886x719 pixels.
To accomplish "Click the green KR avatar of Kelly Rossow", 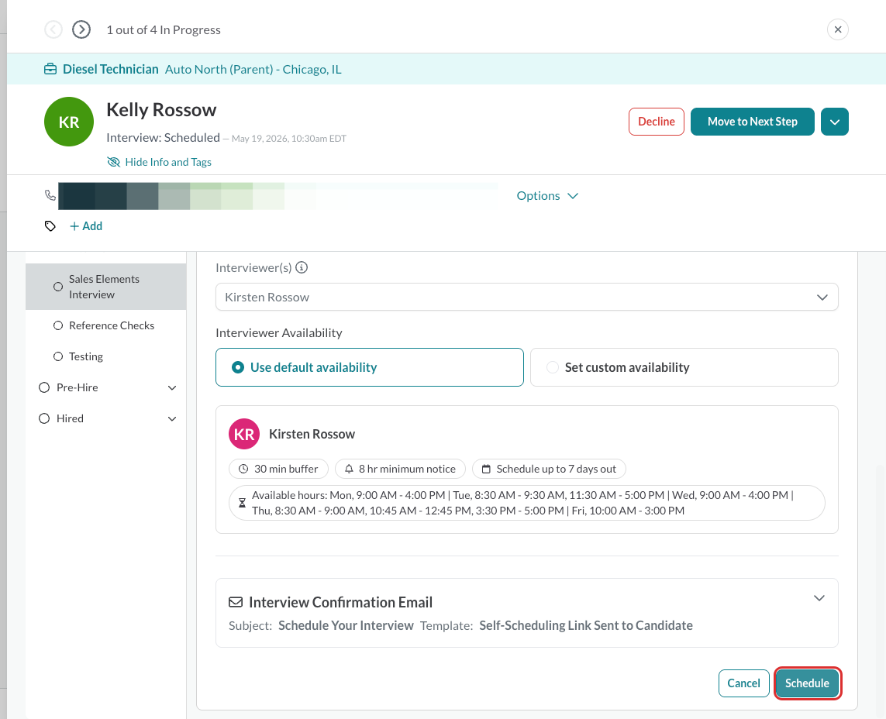I will [69, 122].
